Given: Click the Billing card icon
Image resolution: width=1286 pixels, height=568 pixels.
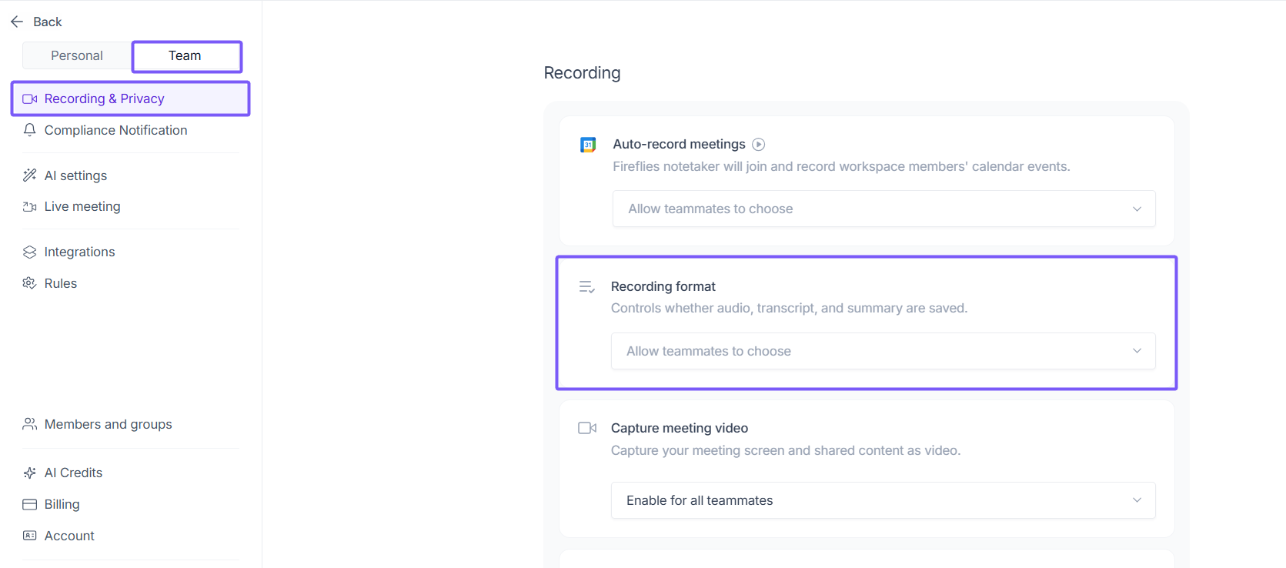Looking at the screenshot, I should (x=30, y=504).
